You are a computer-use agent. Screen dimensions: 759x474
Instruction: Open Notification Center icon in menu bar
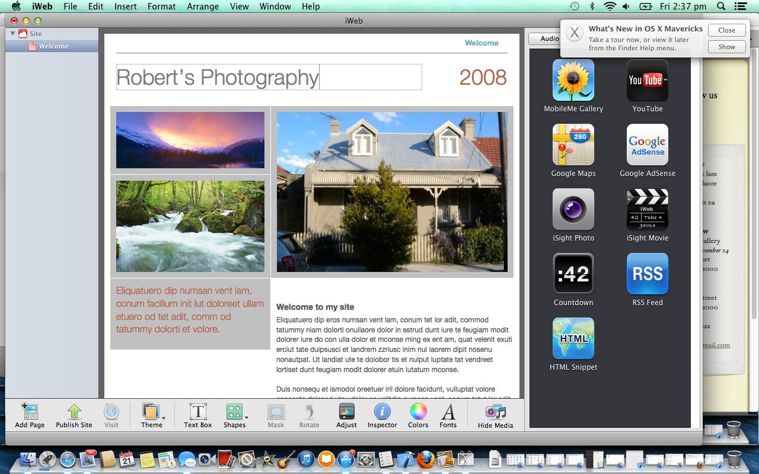[x=741, y=7]
